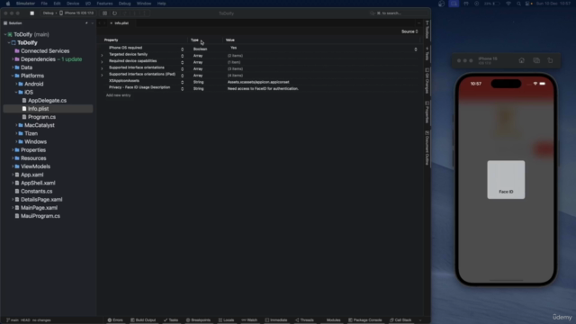Image resolution: width=576 pixels, height=324 pixels.
Task: Expand the Android platform folder
Action: point(16,84)
